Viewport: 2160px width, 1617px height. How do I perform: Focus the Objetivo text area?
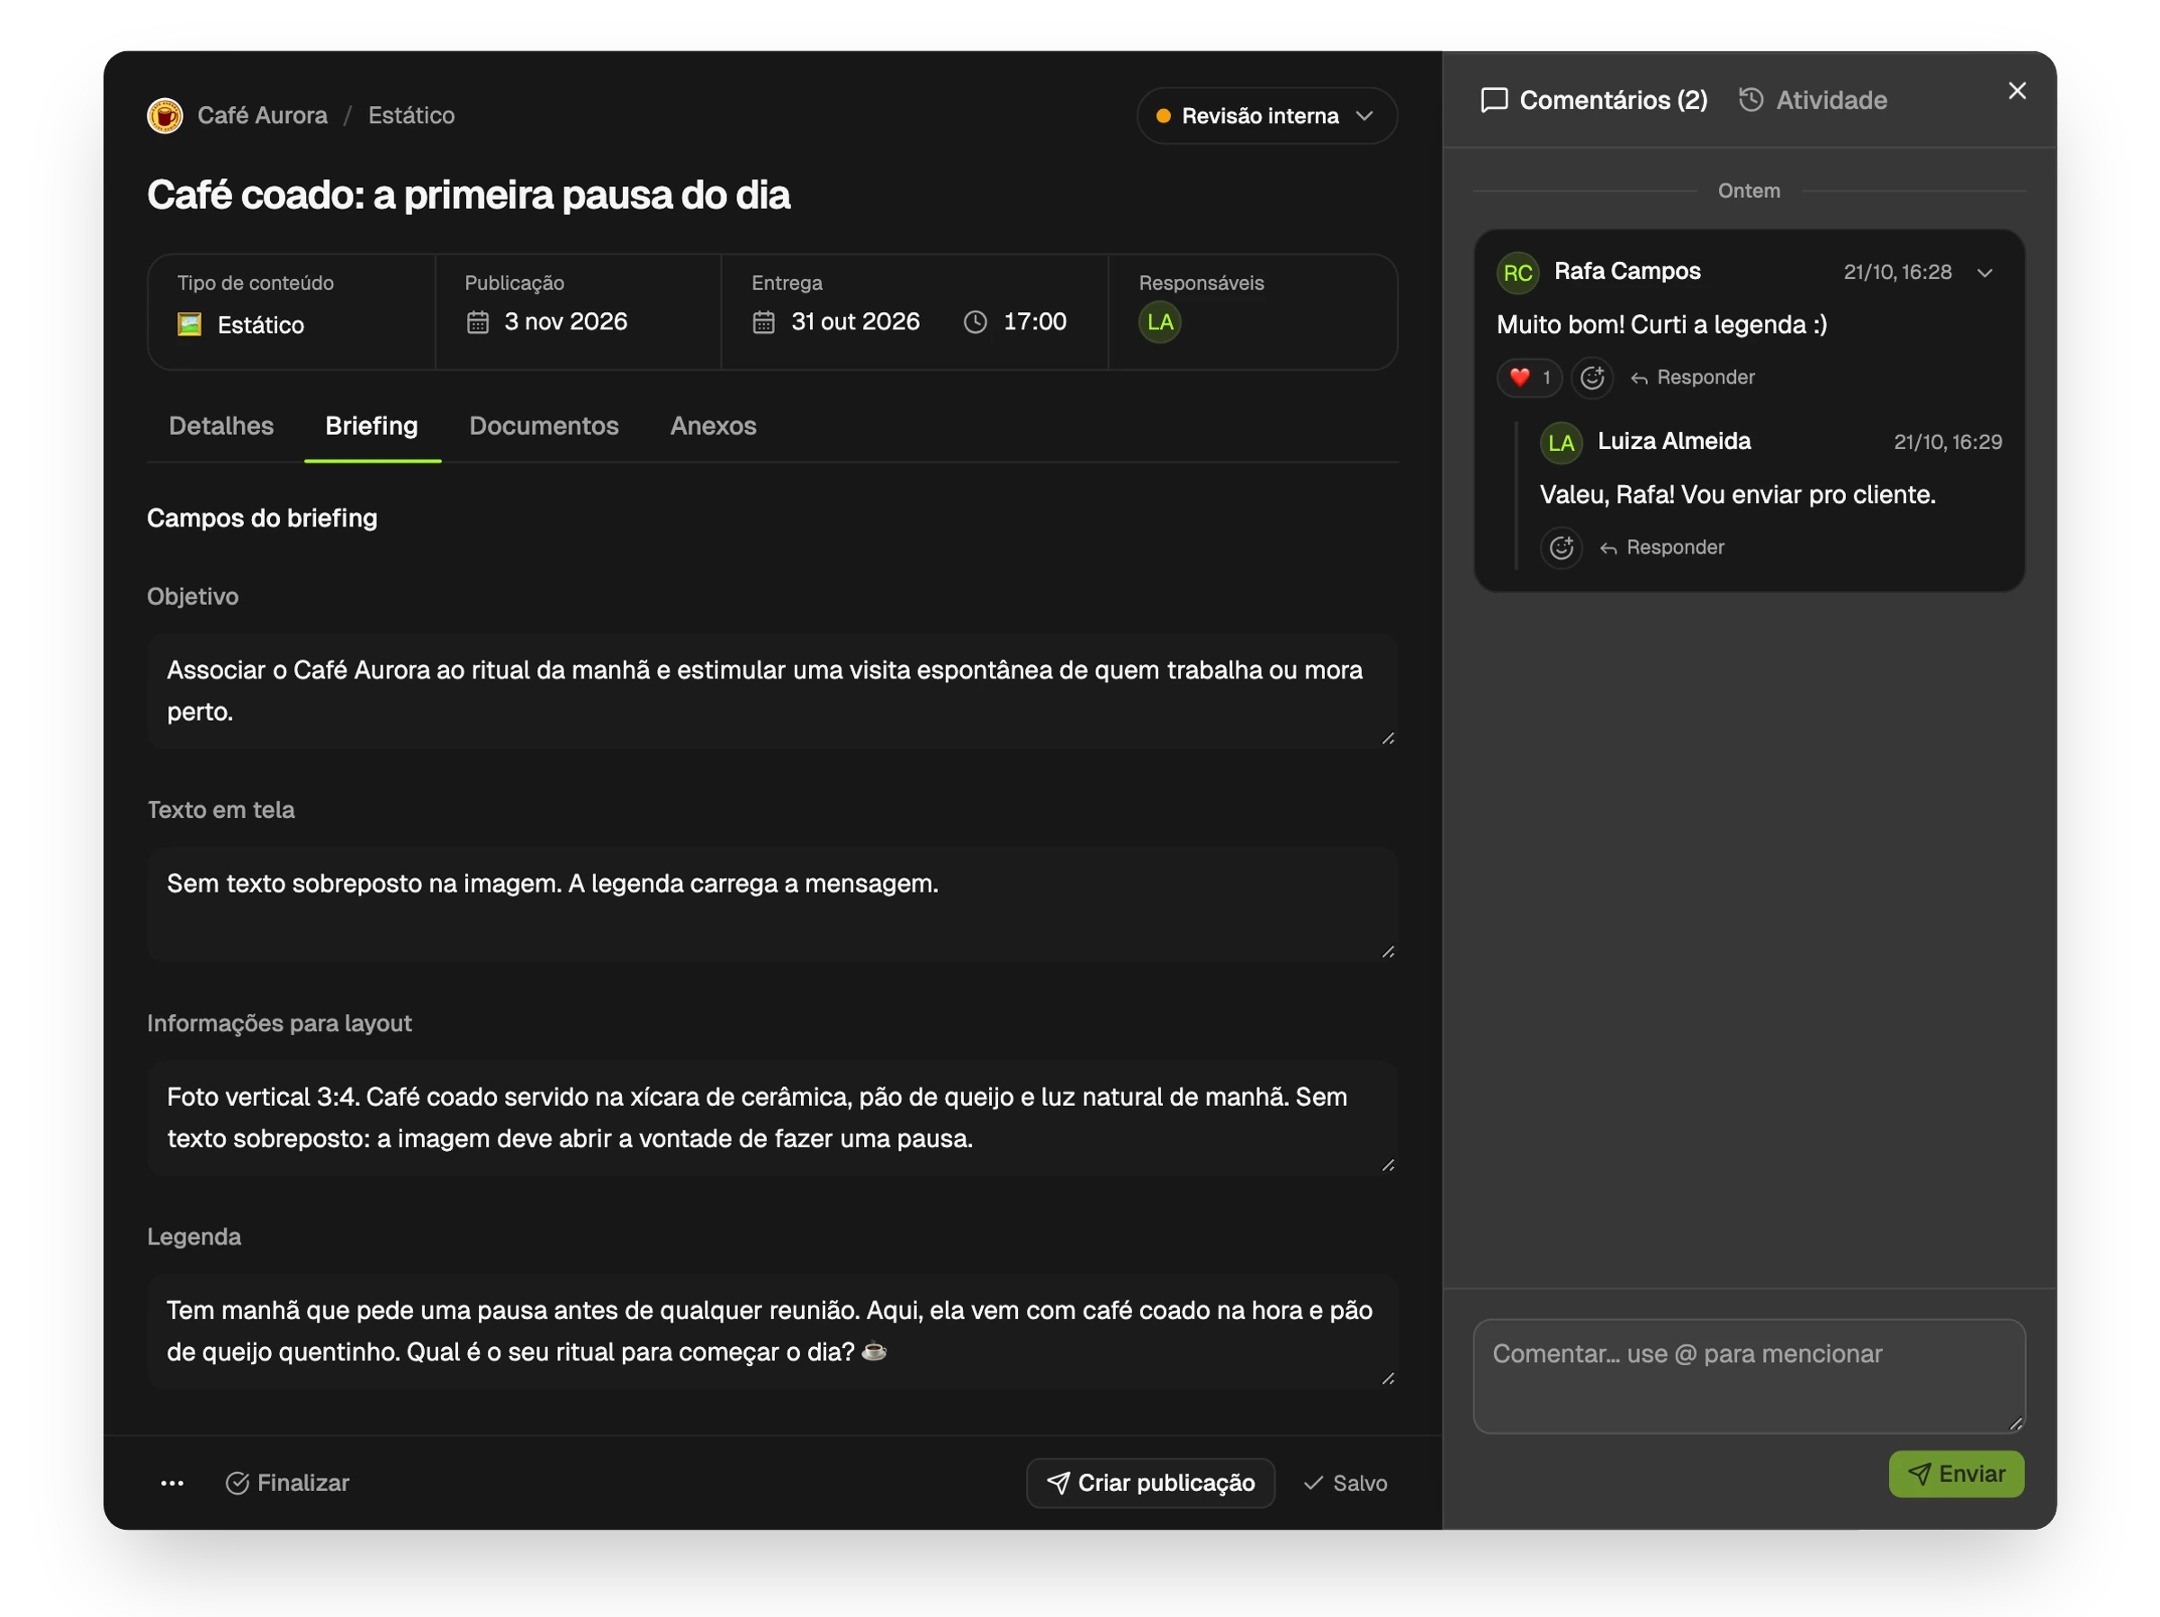point(772,690)
